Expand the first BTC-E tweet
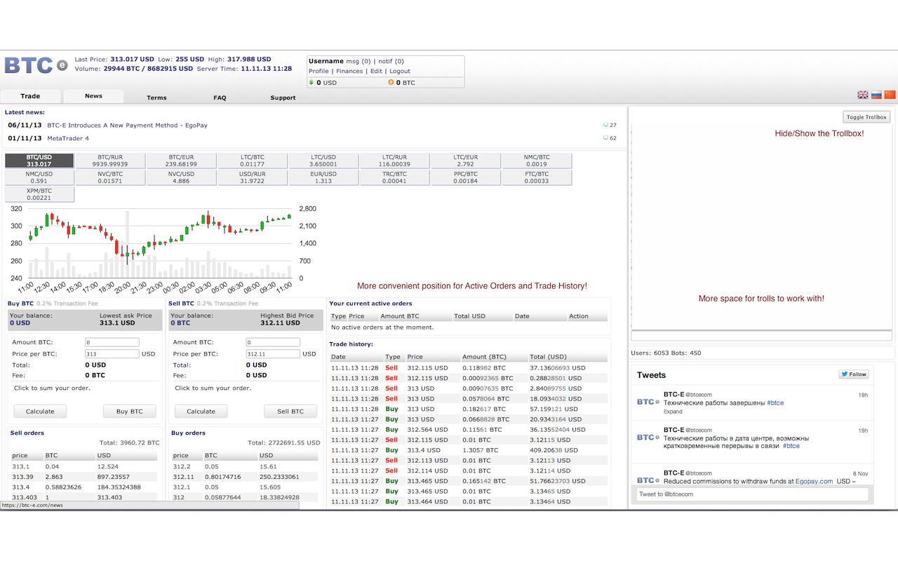The height and width of the screenshot is (561, 898). (673, 412)
